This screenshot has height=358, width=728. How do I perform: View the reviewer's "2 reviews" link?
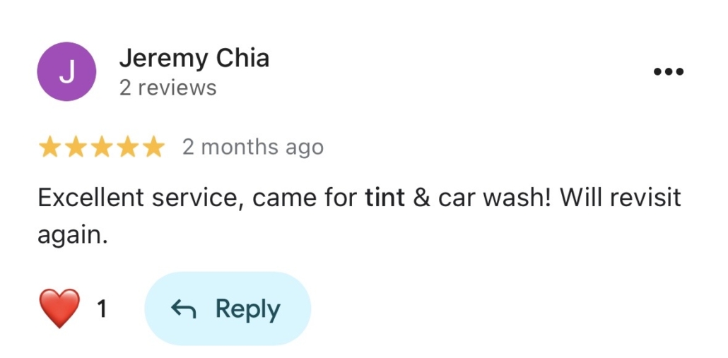[x=168, y=88]
